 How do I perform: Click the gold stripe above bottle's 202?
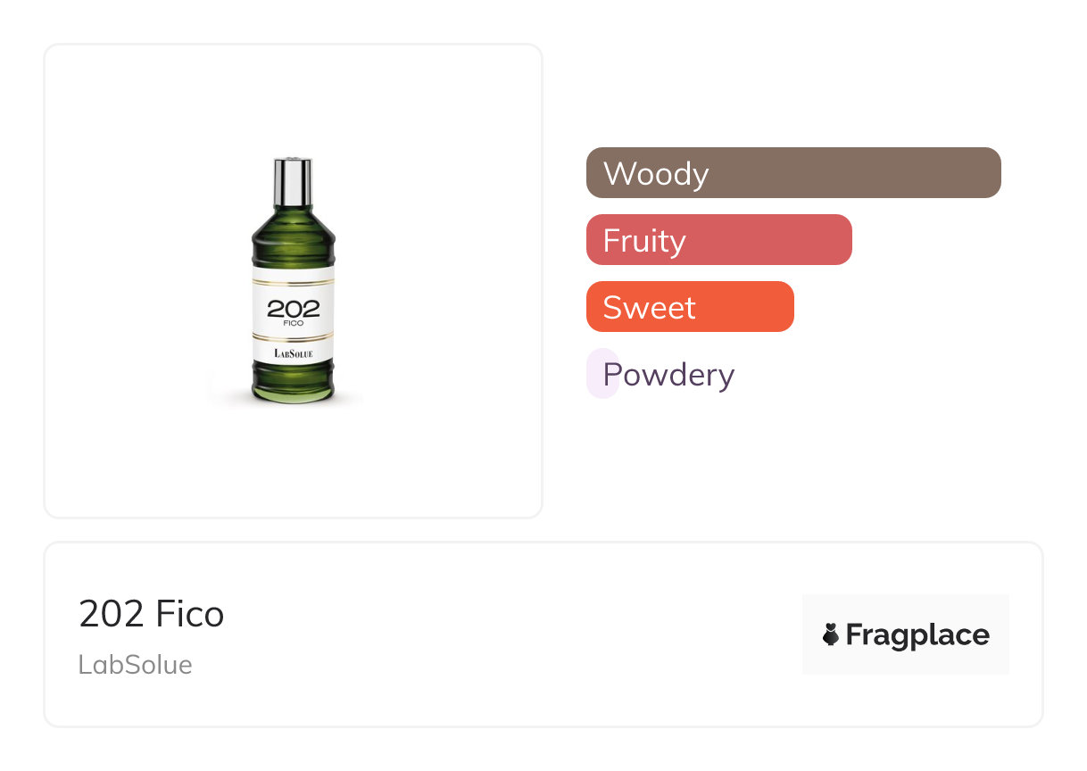(x=293, y=282)
